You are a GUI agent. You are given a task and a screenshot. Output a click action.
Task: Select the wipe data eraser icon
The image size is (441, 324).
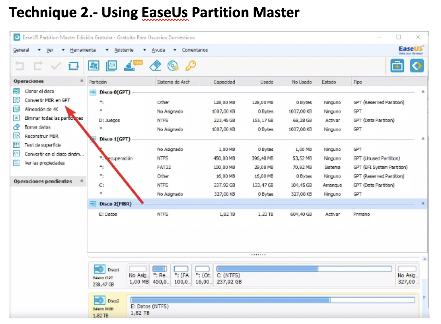coord(155,66)
